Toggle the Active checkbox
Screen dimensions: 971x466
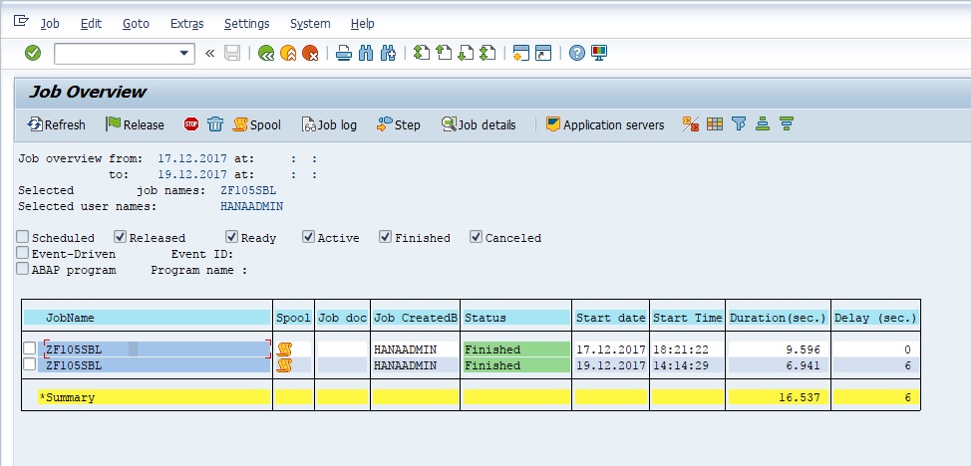tap(308, 237)
